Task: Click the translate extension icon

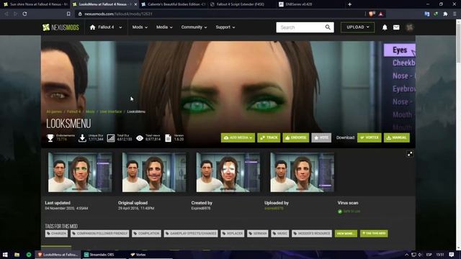Action: coord(427,14)
